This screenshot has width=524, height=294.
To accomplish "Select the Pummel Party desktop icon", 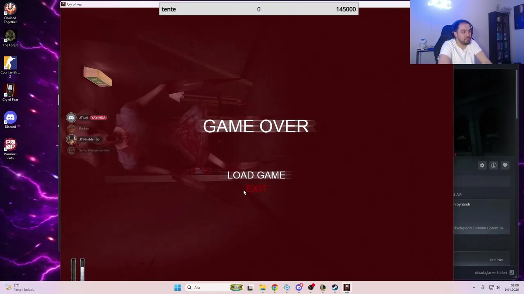I will (x=10, y=149).
